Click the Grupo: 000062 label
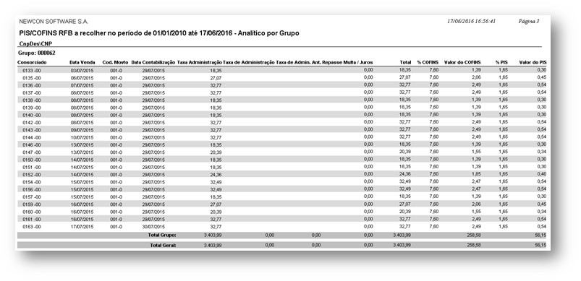 pos(37,53)
